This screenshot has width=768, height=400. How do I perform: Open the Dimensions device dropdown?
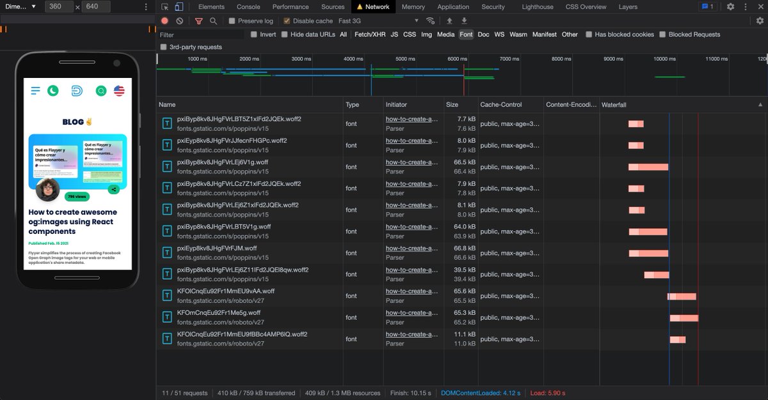(19, 6)
